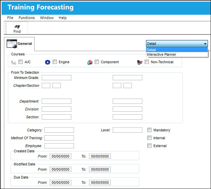Enable the A/C courses checkbox

(x=20, y=62)
